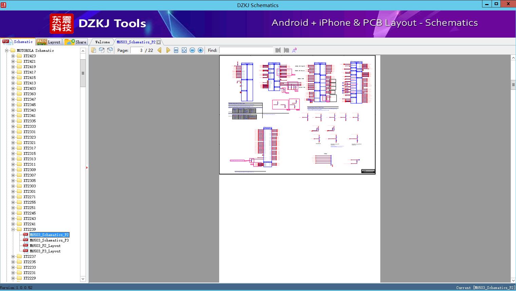Expand the XT2307 folder
Image resolution: width=516 pixels, height=291 pixels.
click(13, 175)
